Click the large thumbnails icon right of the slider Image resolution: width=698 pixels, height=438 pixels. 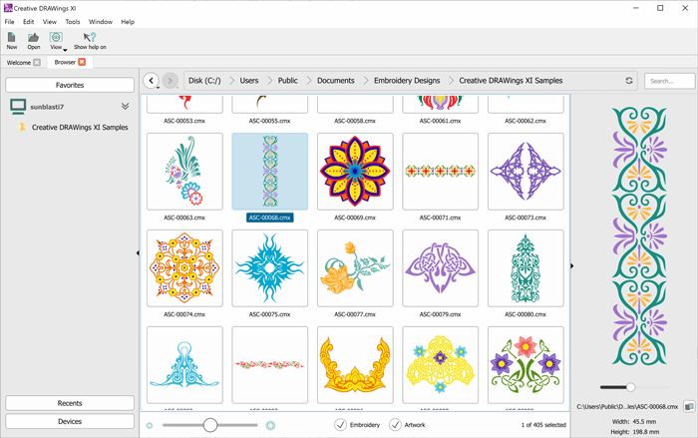[270, 425]
